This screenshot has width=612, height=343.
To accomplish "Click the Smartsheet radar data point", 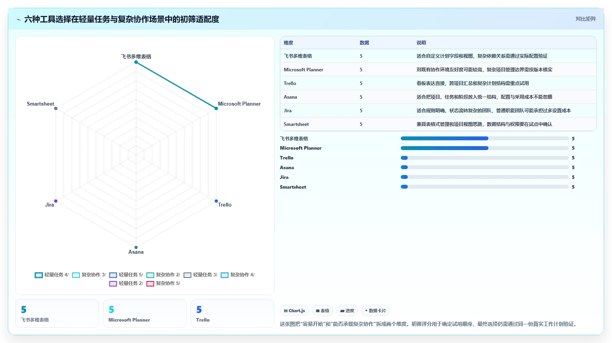I will pos(56,108).
